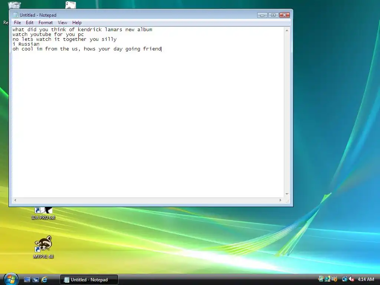Click Untitled - Notepad taskbar button
This screenshot has width=380, height=285.
tap(89, 280)
